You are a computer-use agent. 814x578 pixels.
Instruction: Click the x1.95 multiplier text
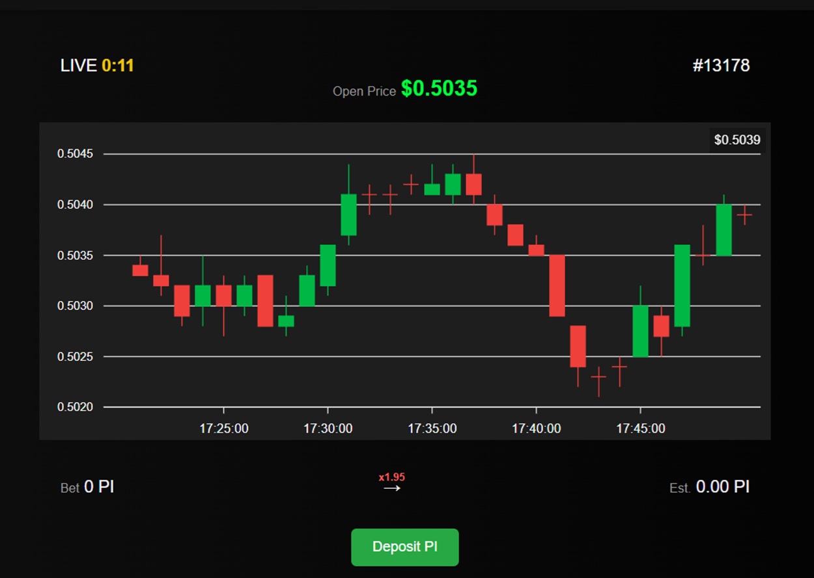tap(392, 477)
